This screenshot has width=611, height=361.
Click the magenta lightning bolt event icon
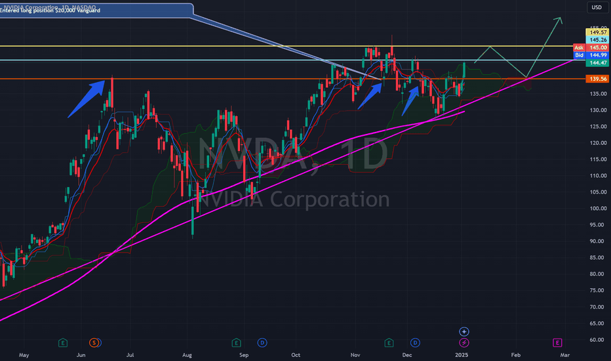coord(463,343)
